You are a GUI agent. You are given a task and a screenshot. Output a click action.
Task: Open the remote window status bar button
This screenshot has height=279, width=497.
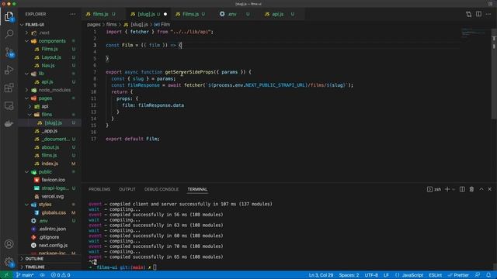pos(6,275)
